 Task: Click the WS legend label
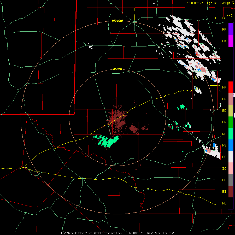[x=224, y=145]
